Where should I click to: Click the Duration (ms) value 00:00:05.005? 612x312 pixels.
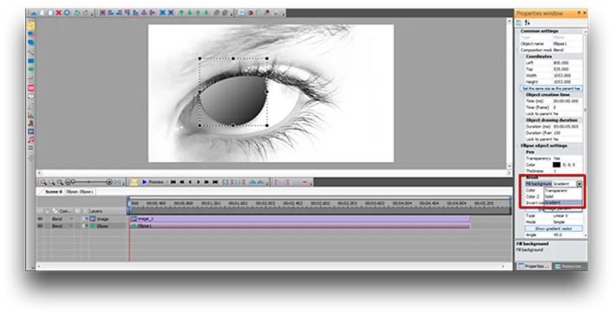coord(566,126)
